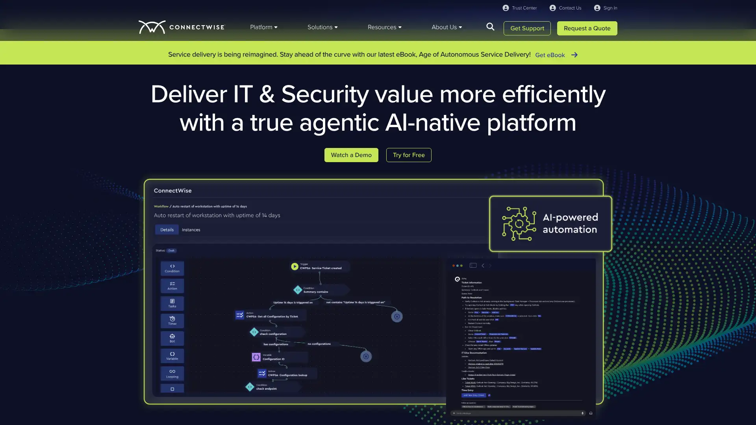Click 'no configurations' branch label

click(319, 344)
